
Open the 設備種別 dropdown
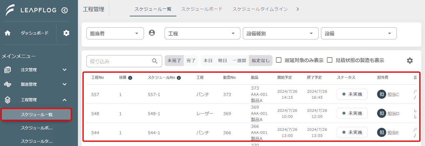[281, 33]
